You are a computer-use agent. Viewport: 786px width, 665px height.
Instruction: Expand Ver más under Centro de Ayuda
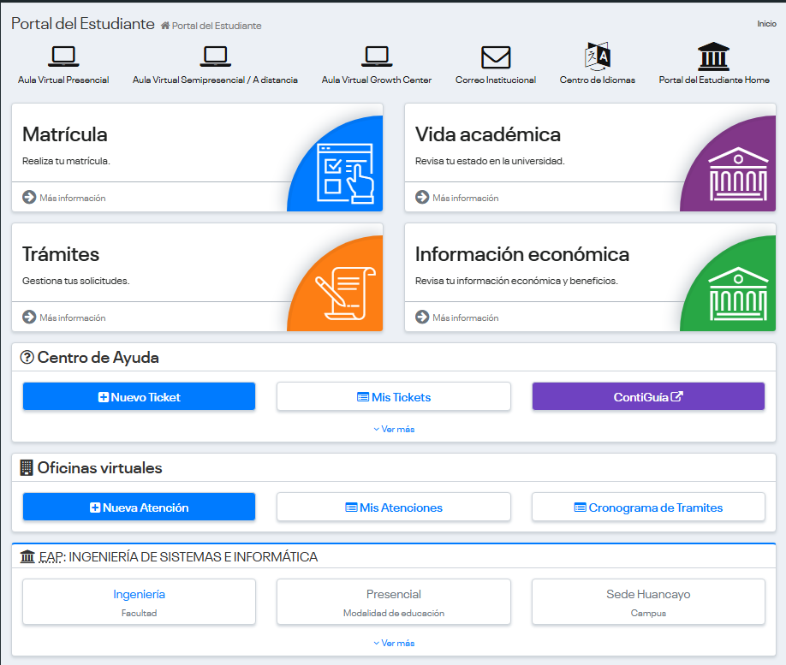pos(394,429)
